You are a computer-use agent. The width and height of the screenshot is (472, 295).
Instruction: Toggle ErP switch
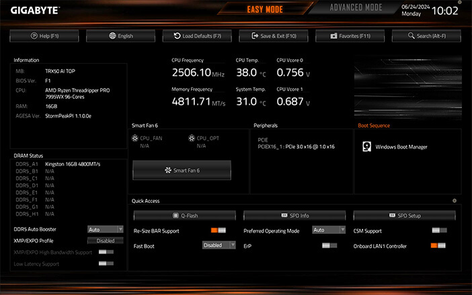pyautogui.click(x=329, y=246)
